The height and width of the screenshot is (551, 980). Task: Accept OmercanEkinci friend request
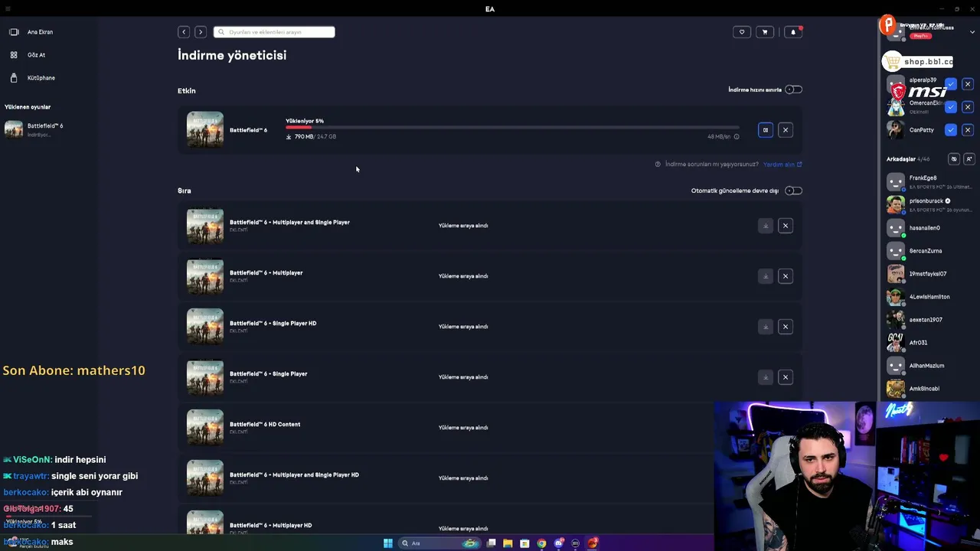951,107
